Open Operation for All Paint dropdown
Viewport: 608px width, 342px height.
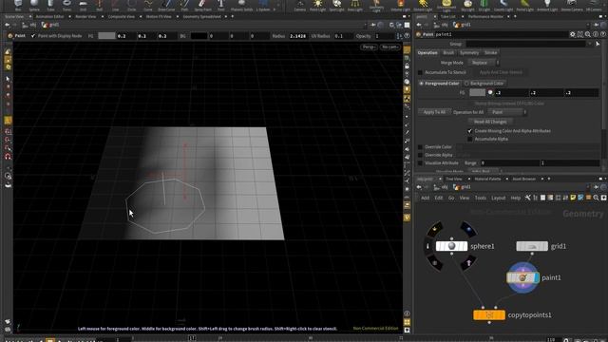507,112
